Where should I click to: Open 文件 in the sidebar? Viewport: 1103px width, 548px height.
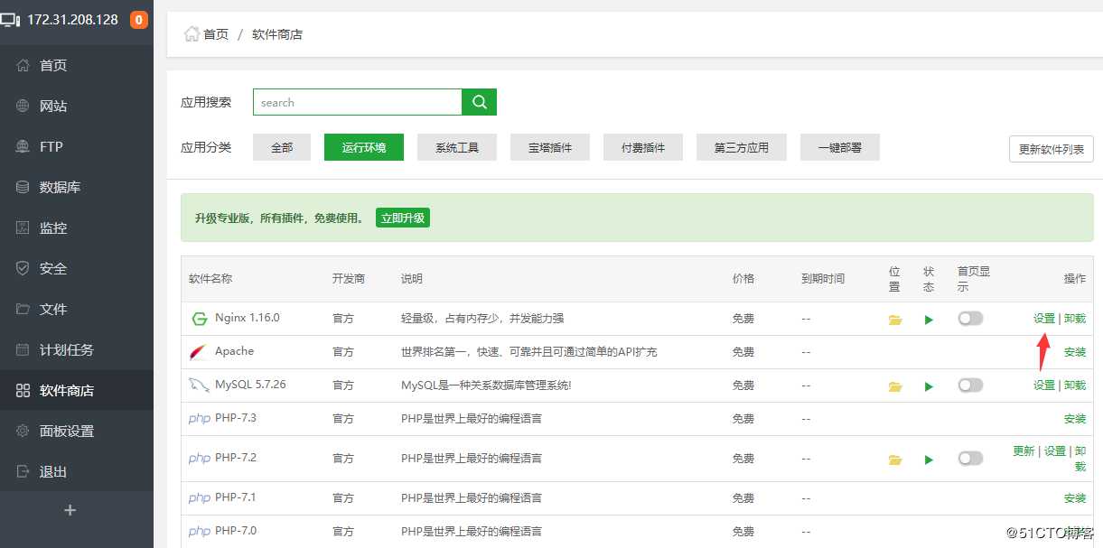[77, 309]
